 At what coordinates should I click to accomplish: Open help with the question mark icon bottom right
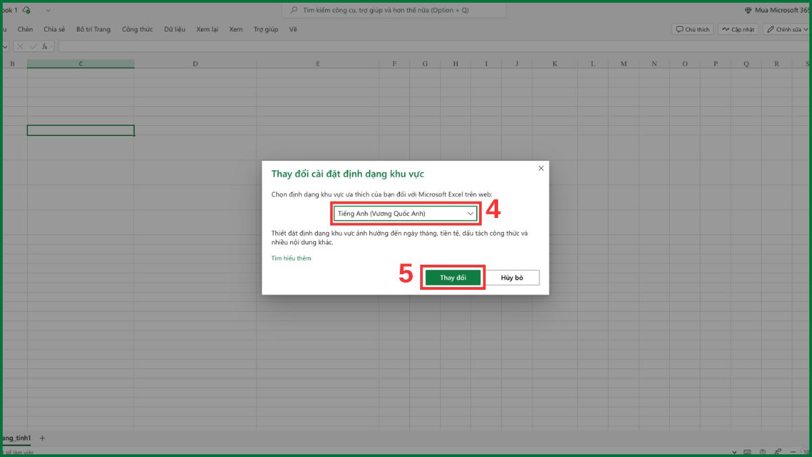coord(763,452)
